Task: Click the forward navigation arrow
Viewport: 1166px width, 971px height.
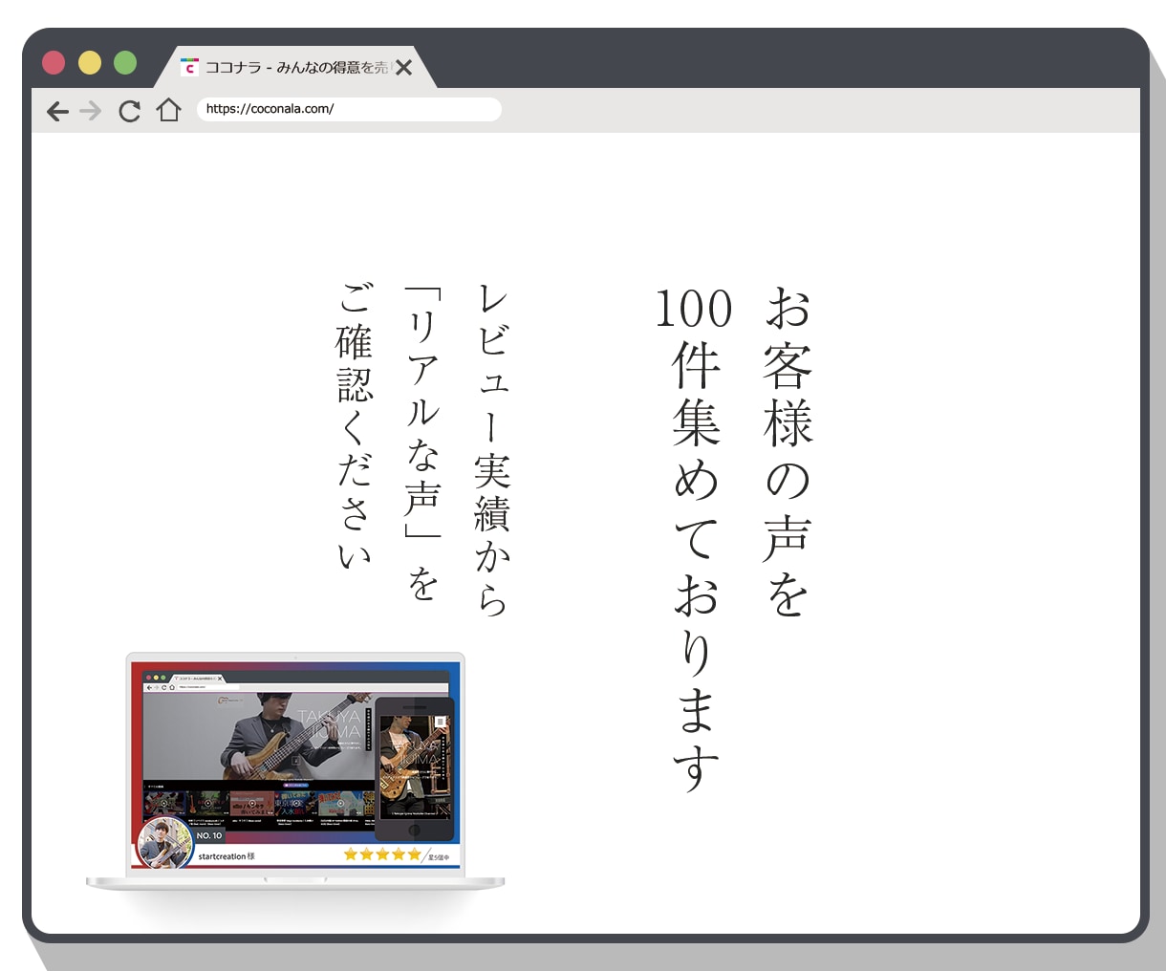Action: click(91, 111)
